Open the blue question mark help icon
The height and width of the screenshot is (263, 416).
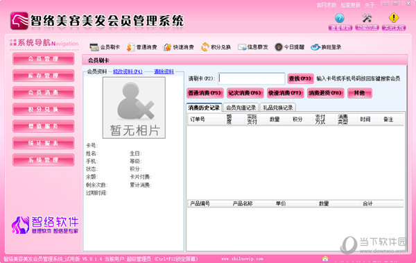click(x=340, y=18)
